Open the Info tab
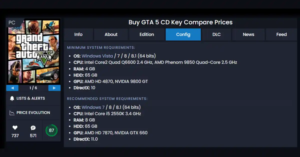Image resolution: width=300 pixels, height=157 pixels. (x=78, y=34)
